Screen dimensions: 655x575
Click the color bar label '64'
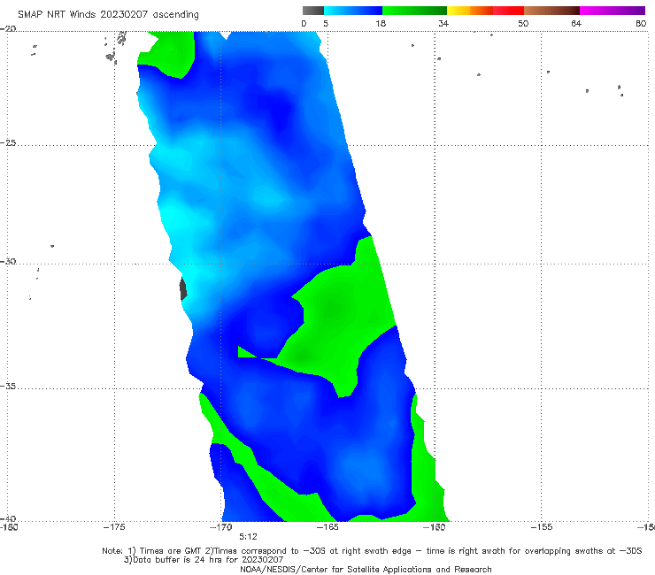pyautogui.click(x=576, y=23)
